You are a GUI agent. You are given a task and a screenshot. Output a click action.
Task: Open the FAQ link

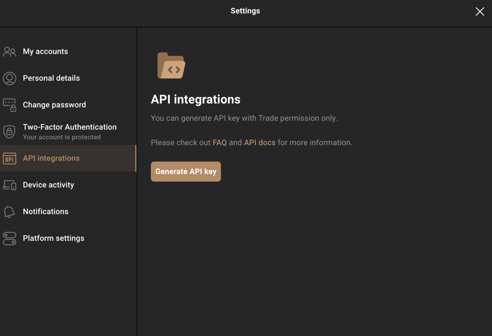click(219, 142)
